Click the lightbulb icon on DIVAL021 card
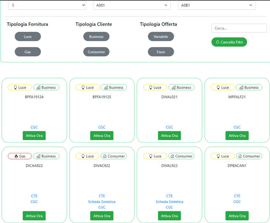 [x=151, y=87]
